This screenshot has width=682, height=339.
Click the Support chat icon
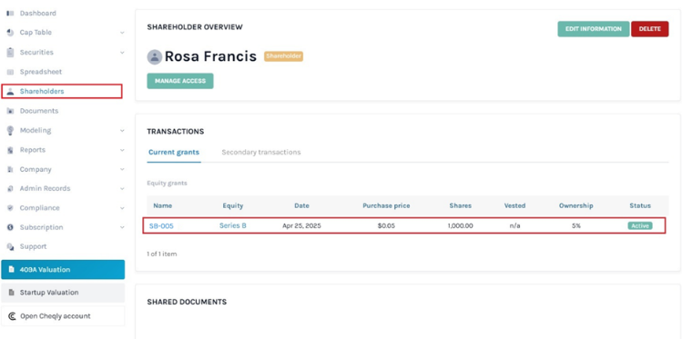pos(10,246)
